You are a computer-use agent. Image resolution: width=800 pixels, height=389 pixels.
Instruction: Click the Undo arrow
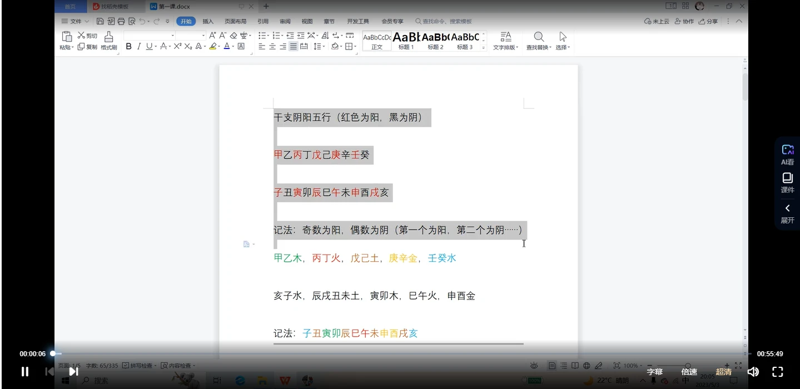pos(142,21)
